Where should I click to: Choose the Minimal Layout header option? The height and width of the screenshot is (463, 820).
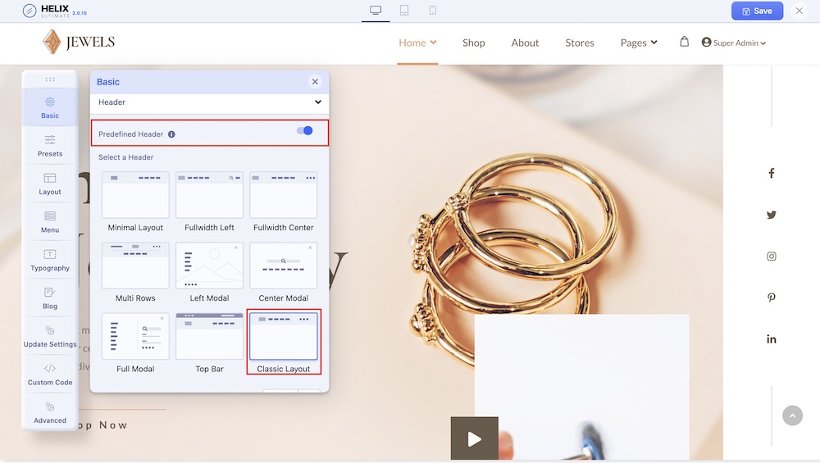click(x=135, y=195)
